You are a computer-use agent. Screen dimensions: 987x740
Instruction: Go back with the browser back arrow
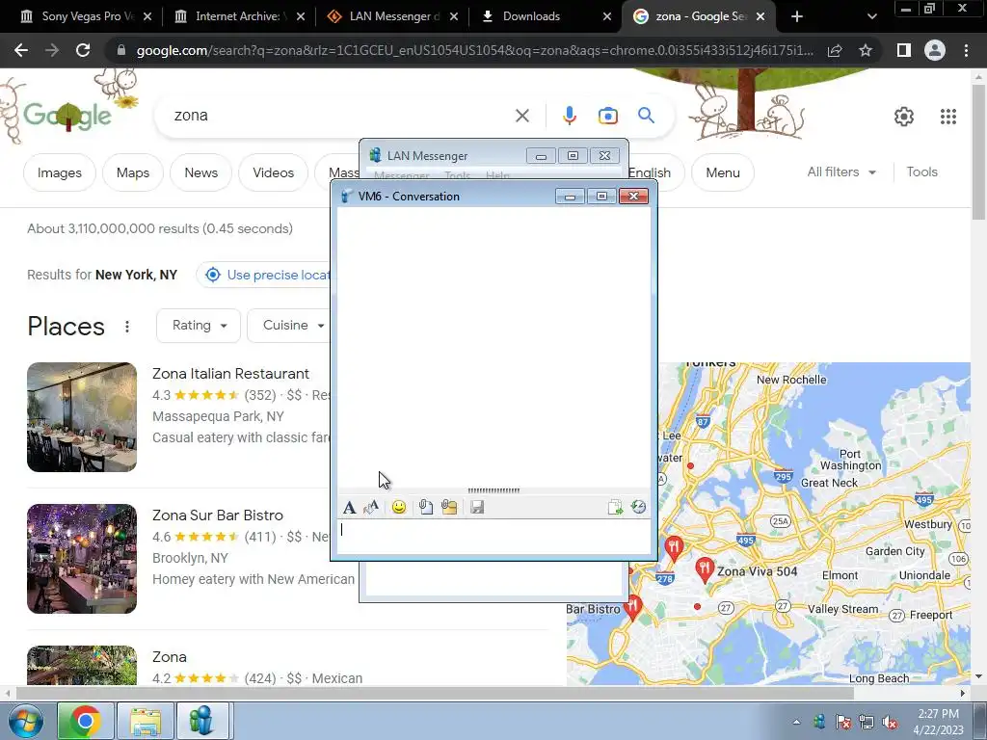(x=21, y=50)
